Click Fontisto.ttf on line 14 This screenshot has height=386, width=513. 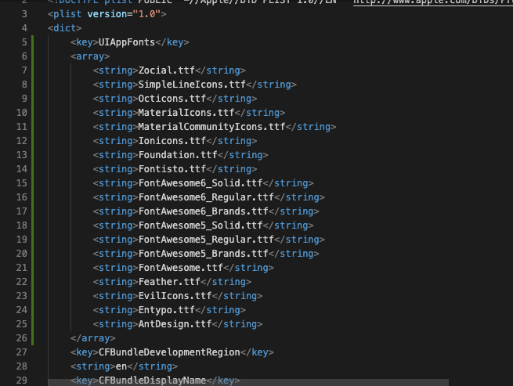pyautogui.click(x=172, y=169)
